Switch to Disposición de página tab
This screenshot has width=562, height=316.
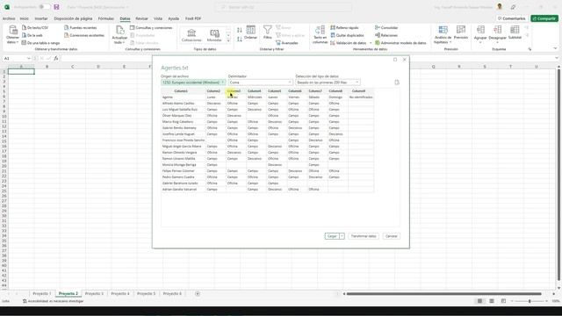point(73,18)
